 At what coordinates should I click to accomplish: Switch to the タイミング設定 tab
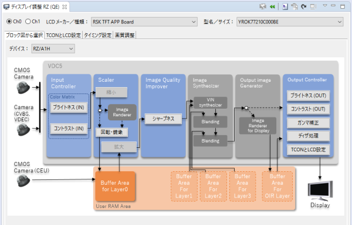(x=97, y=35)
